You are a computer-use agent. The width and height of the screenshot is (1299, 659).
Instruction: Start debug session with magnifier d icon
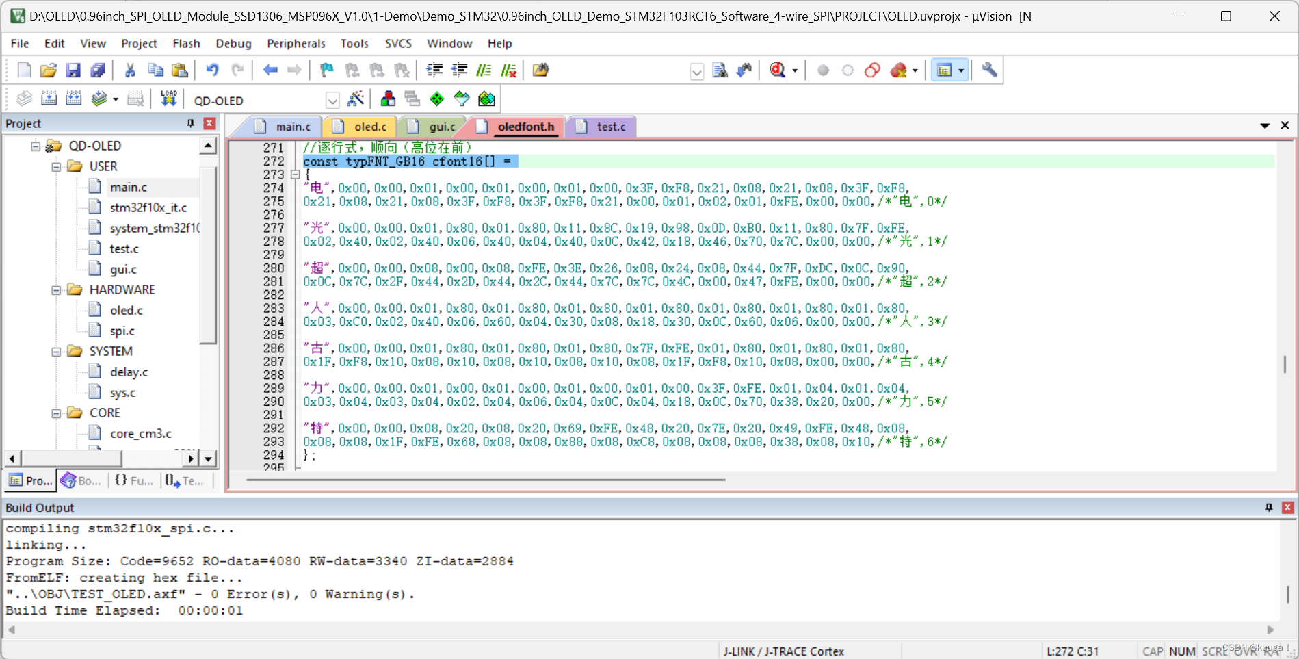[777, 70]
